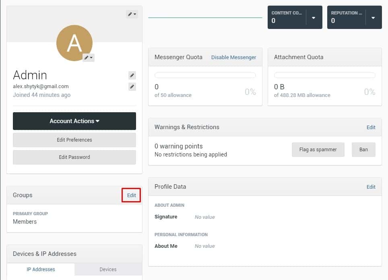Image resolution: width=388 pixels, height=280 pixels.
Task: Expand the Reputation dropdown arrow
Action: tap(373, 17)
